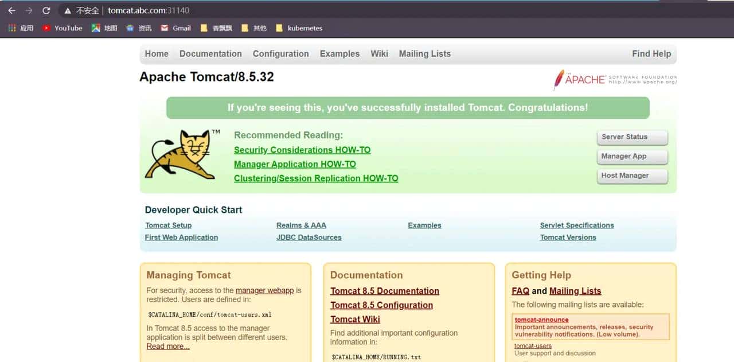
Task: Click the successfully installed Tomcat congratulations banner
Action: [x=408, y=108]
